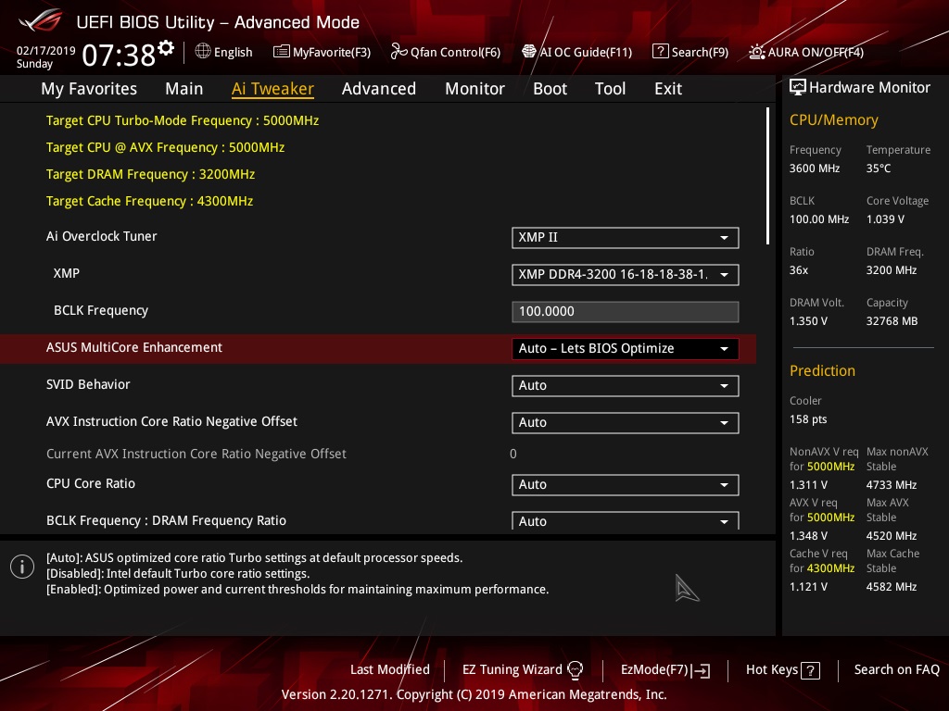Image resolution: width=949 pixels, height=711 pixels.
Task: Open AVX Instruction Core Ratio Negative Offset dropdown
Action: click(626, 422)
